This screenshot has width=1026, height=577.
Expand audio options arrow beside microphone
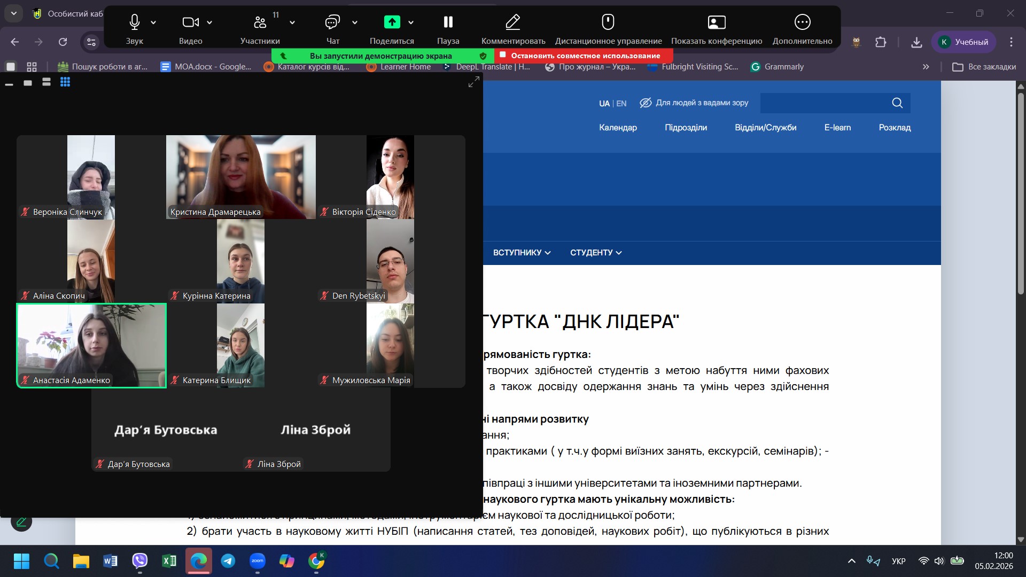pyautogui.click(x=153, y=22)
